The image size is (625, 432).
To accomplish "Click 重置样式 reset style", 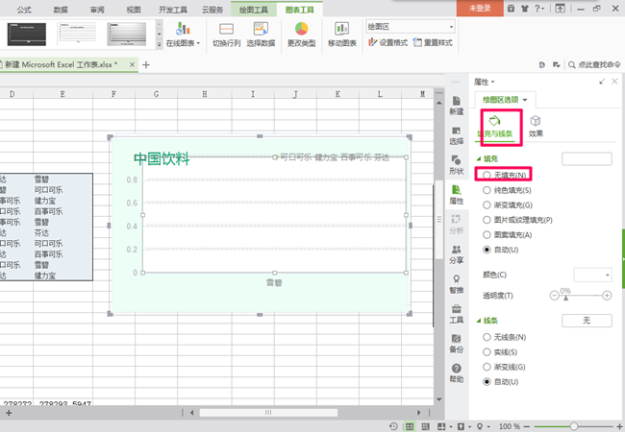I will (433, 42).
